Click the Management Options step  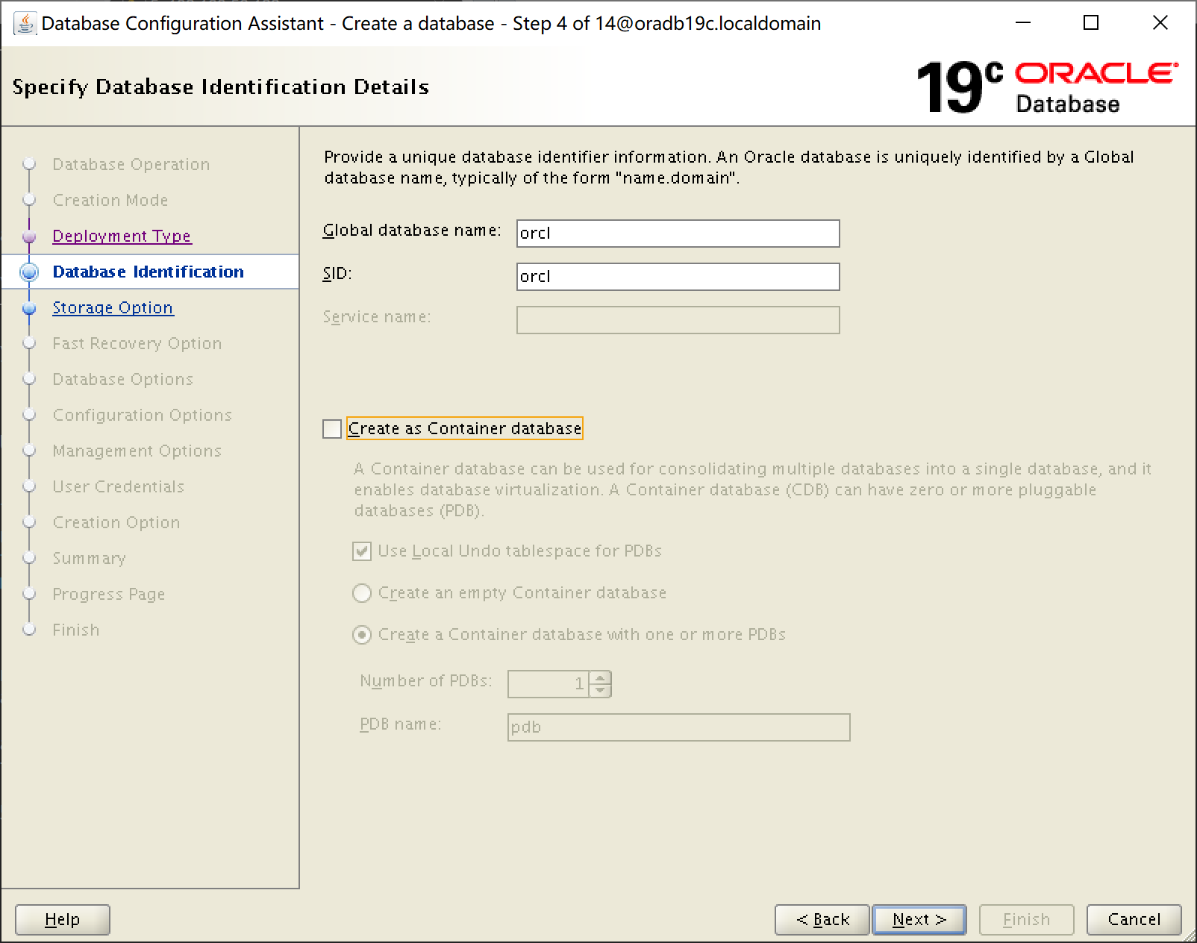coord(137,451)
